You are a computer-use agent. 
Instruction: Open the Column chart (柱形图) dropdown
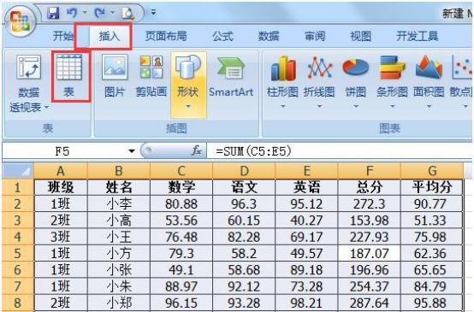point(283,107)
